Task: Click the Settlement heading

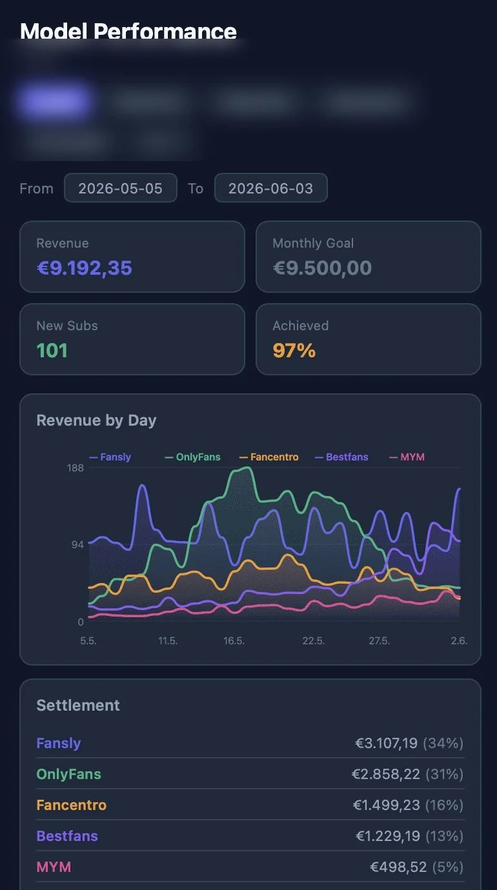Action: point(78,706)
